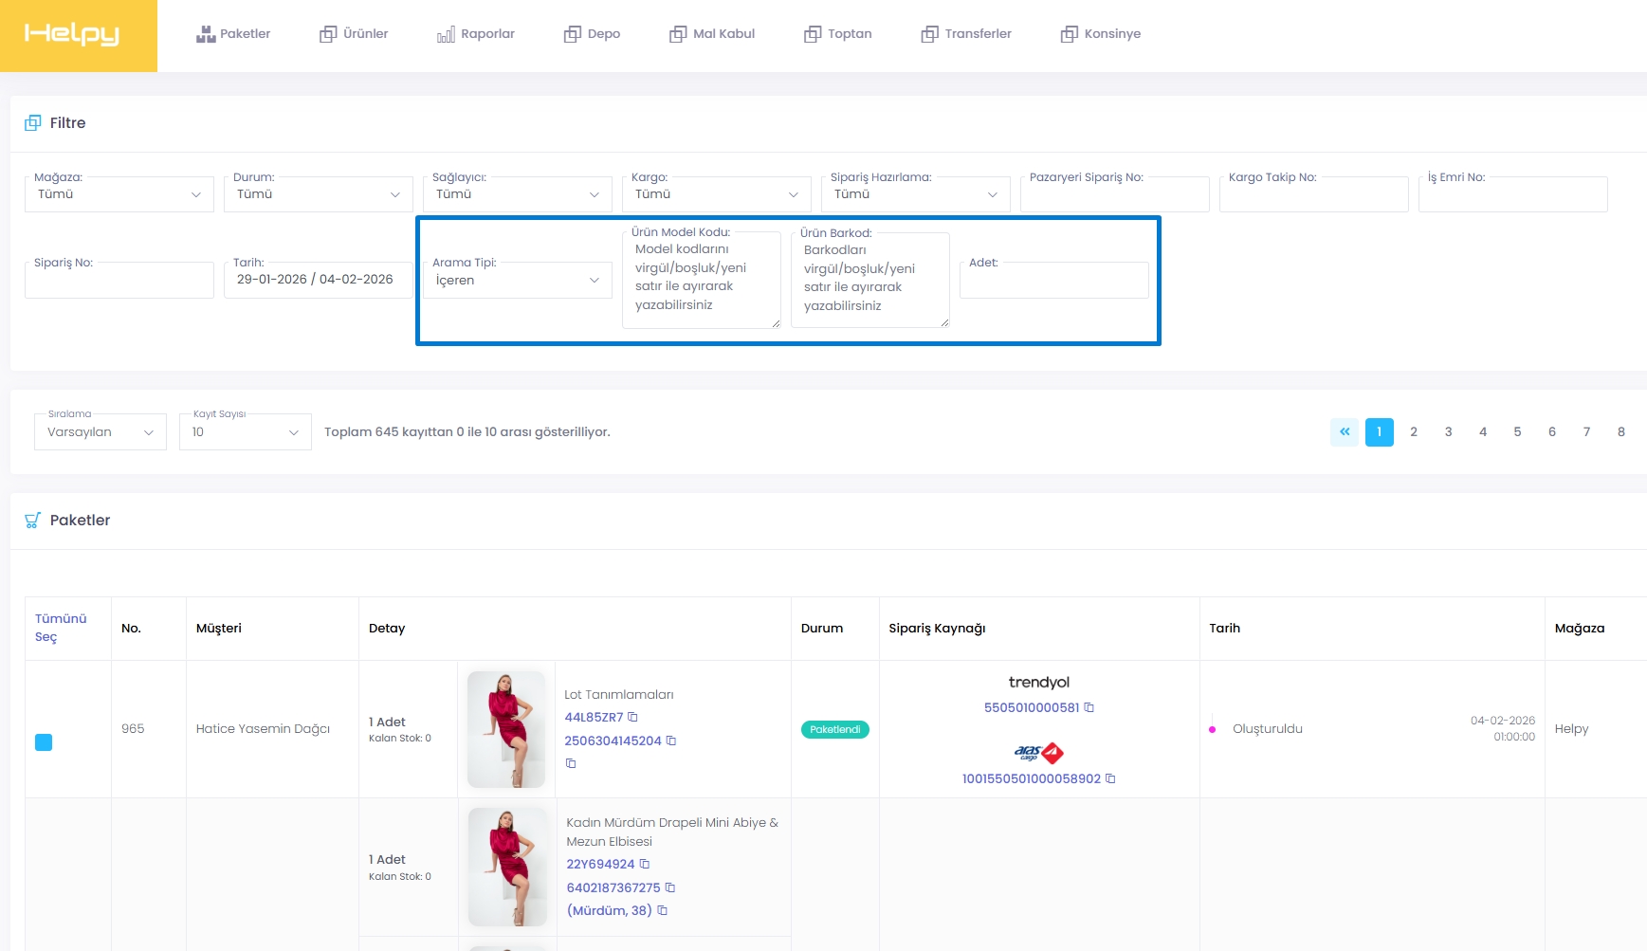Expand the Arama Tipi dropdown
The image size is (1647, 951).
coord(517,281)
